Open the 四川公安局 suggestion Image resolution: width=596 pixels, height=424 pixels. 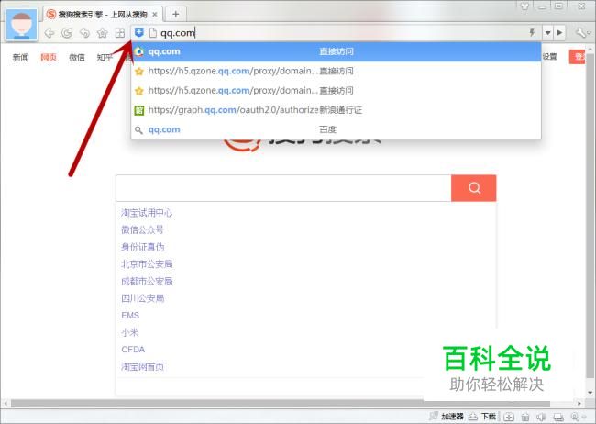142,298
